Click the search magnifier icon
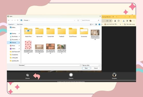 click(99, 20)
